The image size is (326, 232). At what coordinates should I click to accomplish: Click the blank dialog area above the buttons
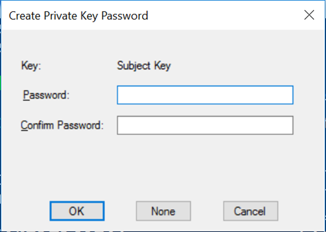pos(163,167)
